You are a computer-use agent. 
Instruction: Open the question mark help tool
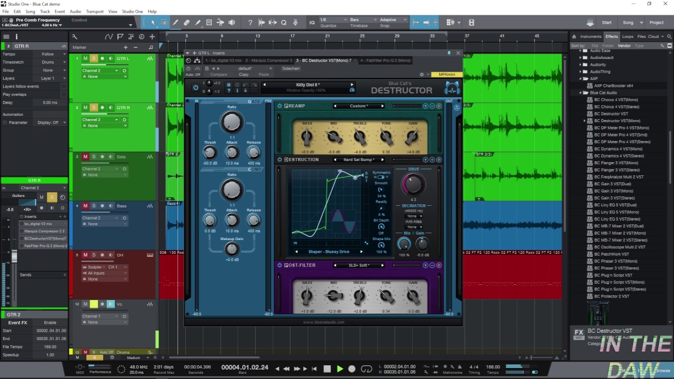point(250,23)
